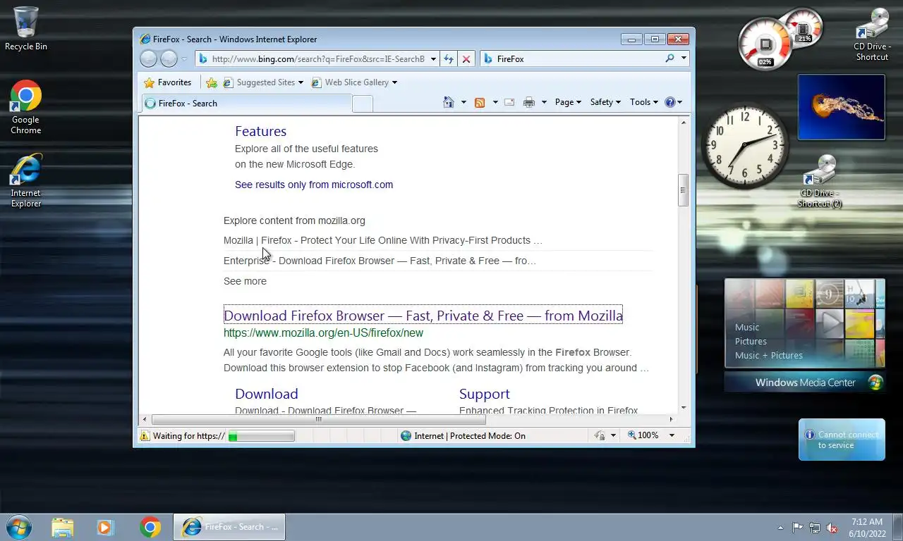This screenshot has width=903, height=541.
Task: Open Mozilla | Firefox Privacy-First Products result
Action: pyautogui.click(x=383, y=240)
